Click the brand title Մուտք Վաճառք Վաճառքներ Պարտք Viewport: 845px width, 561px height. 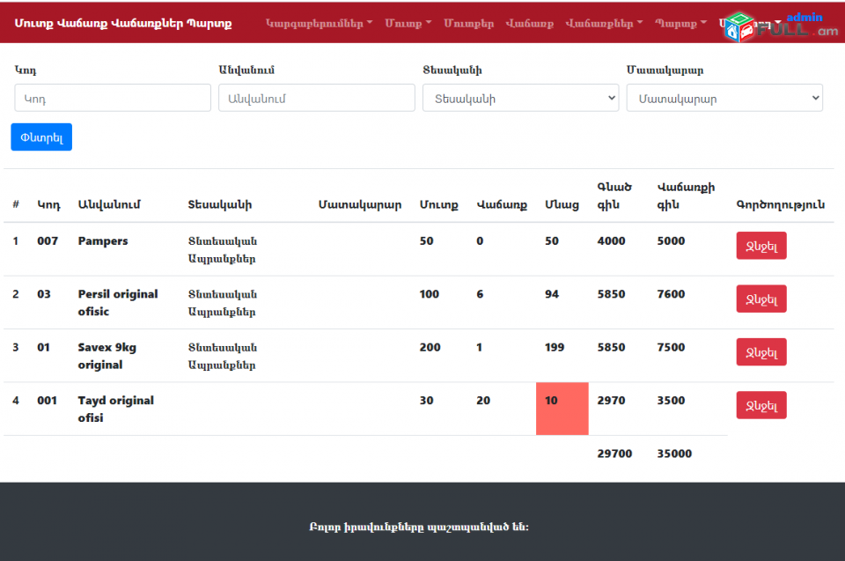click(123, 23)
